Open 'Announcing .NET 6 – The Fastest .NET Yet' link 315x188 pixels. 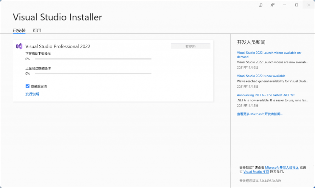265,95
